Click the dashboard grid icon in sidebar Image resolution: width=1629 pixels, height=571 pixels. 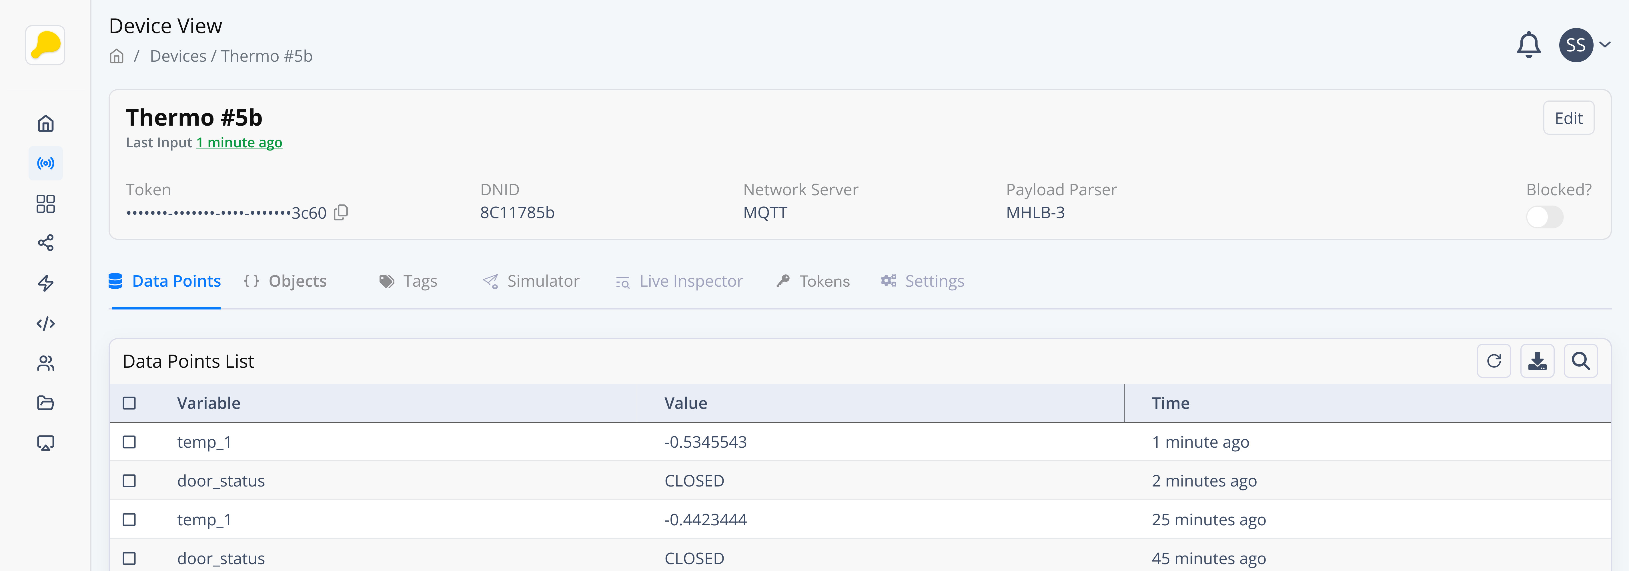(x=45, y=203)
